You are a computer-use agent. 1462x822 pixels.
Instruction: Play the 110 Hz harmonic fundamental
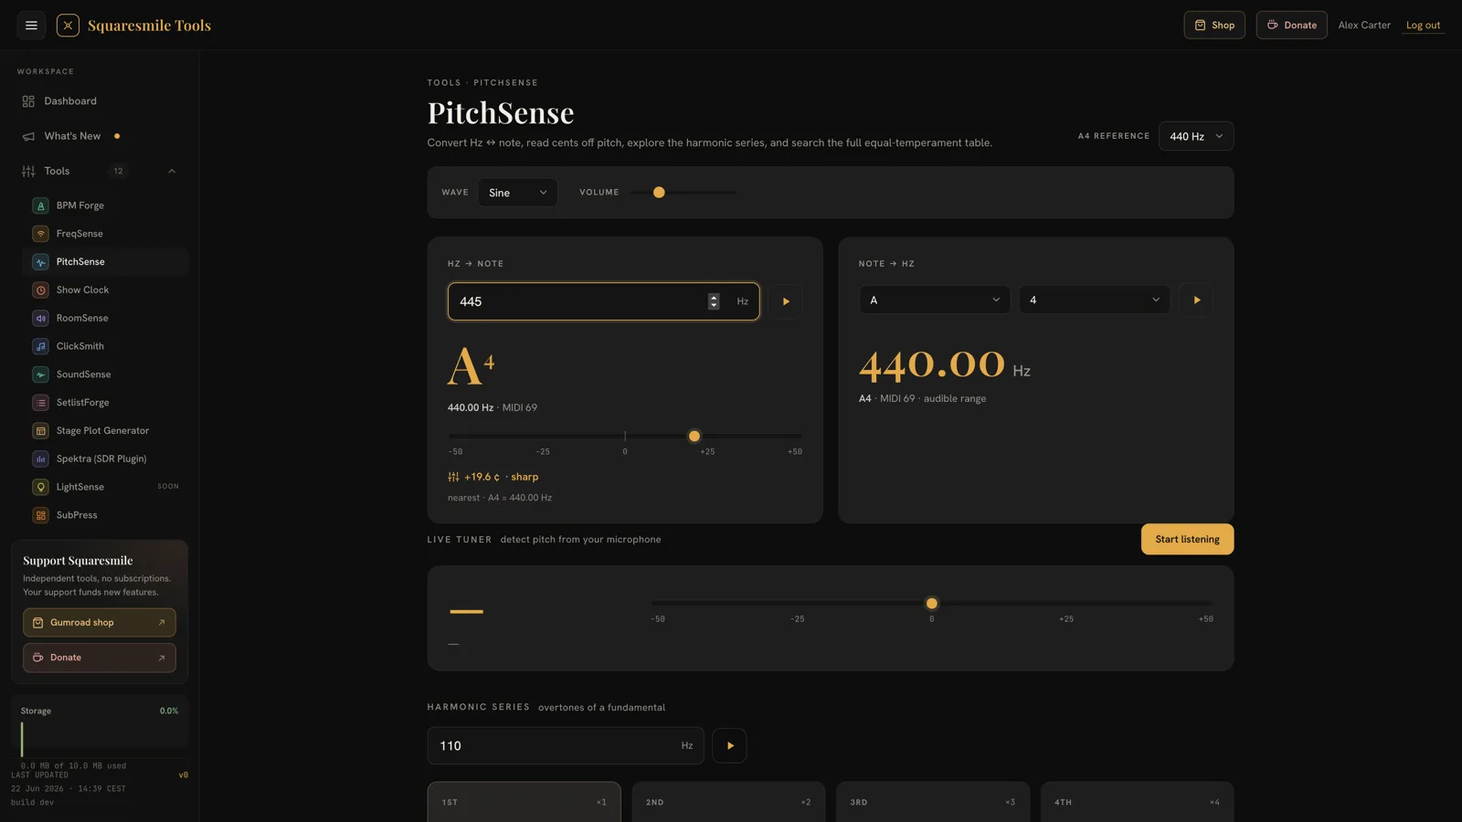click(729, 745)
